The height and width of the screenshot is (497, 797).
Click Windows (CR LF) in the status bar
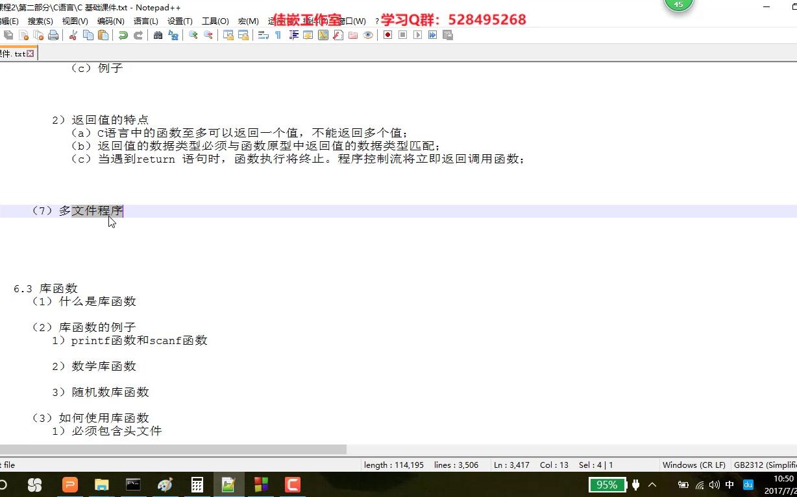(x=694, y=465)
